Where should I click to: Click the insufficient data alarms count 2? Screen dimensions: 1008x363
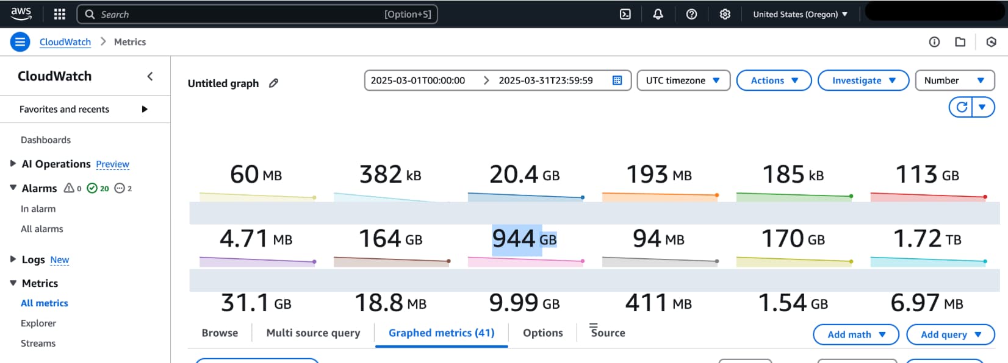pyautogui.click(x=123, y=188)
